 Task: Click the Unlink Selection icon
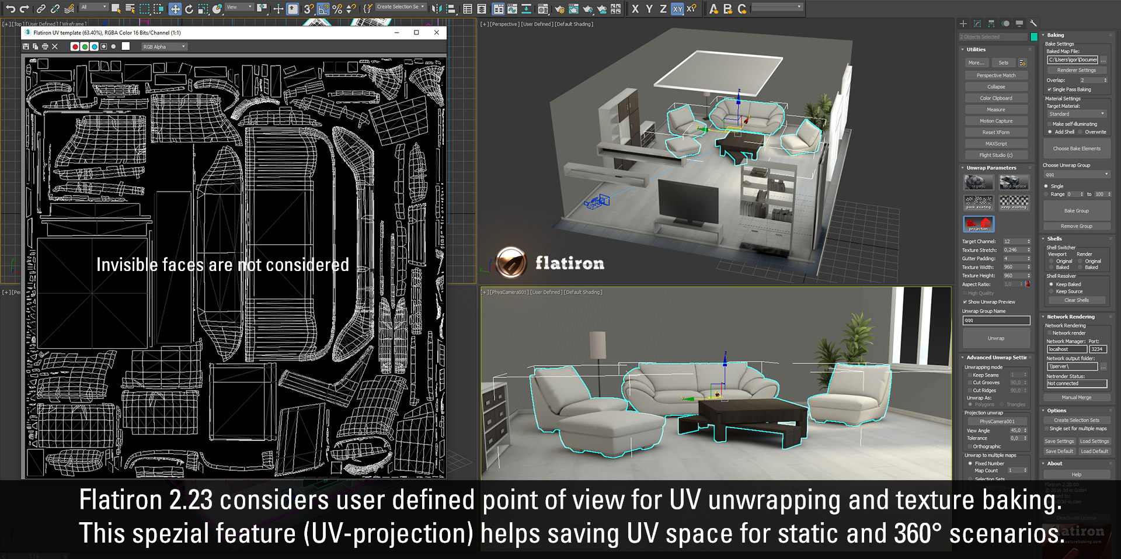pos(55,9)
